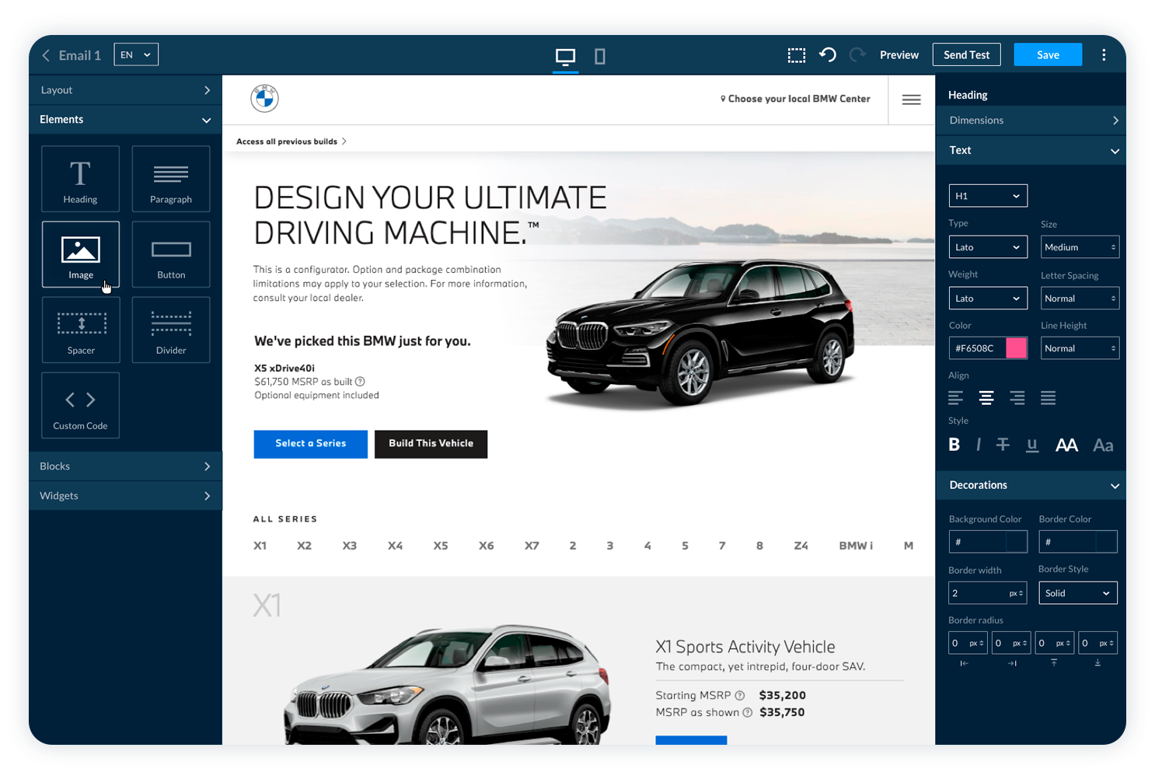Viewport: 1162px width, 779px height.
Task: Open the H1 heading level dropdown
Action: (988, 196)
